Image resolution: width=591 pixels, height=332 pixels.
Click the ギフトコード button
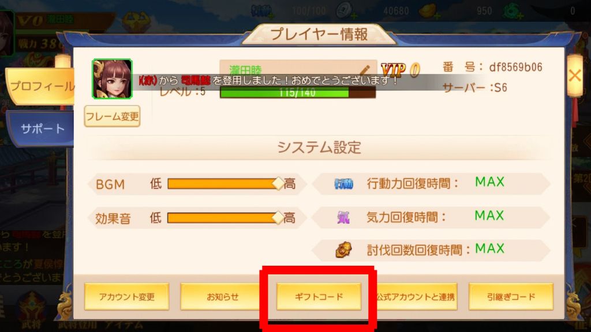[x=319, y=297]
